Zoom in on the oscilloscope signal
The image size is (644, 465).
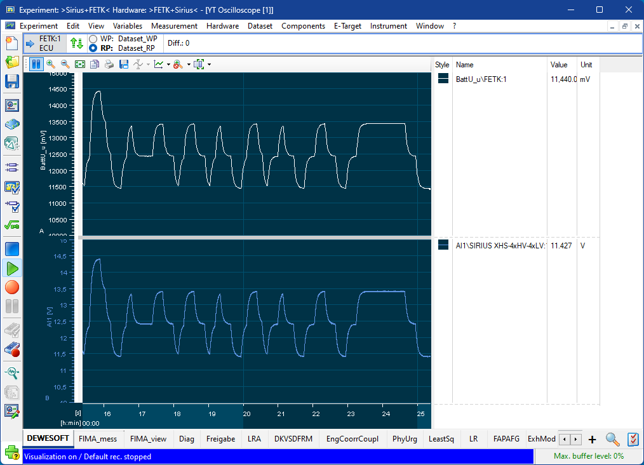(x=50, y=64)
